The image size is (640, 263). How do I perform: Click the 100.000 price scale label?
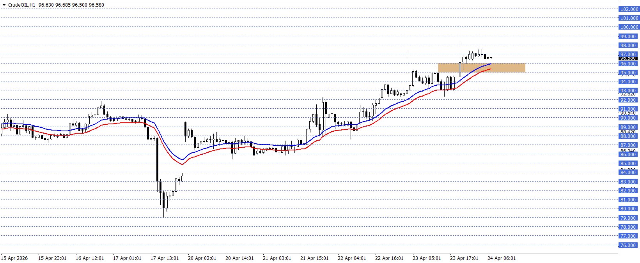(629, 27)
